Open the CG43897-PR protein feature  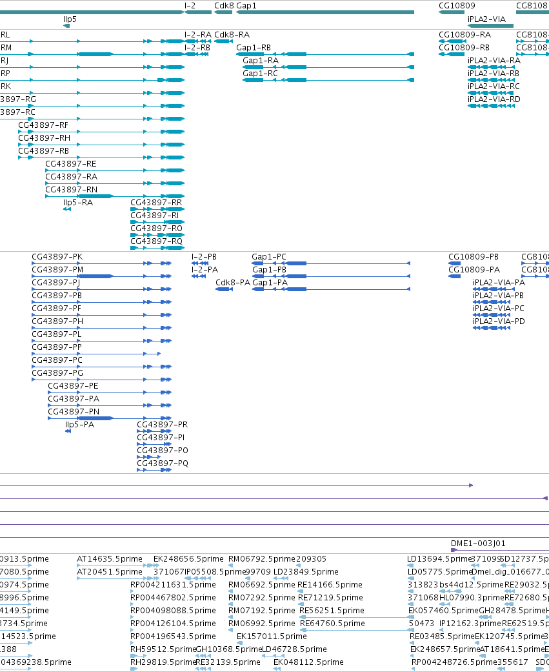(154, 431)
